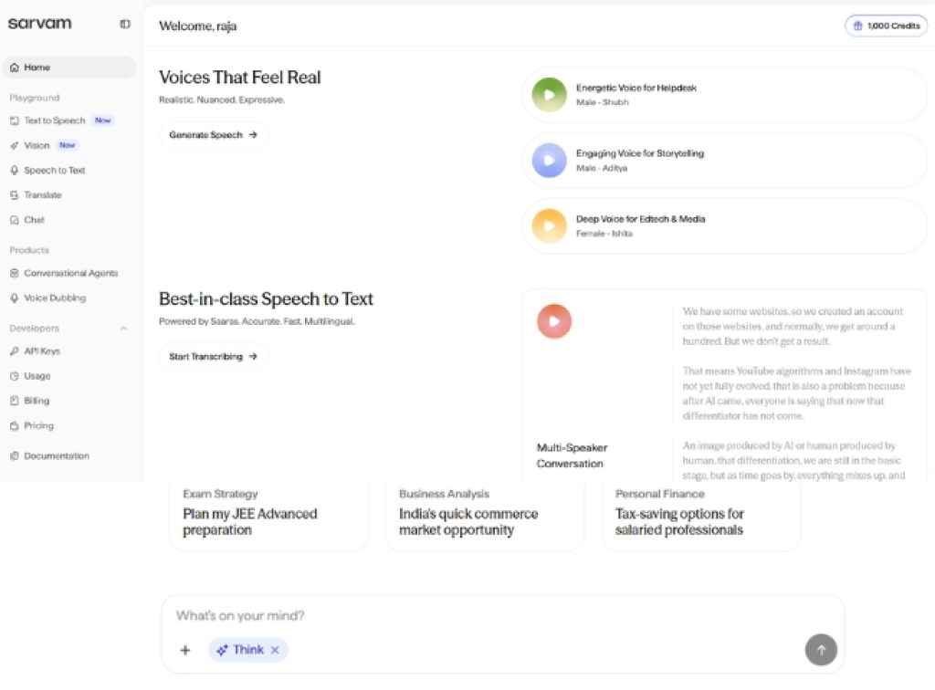Collapse the sidebar panel icon

(x=125, y=25)
